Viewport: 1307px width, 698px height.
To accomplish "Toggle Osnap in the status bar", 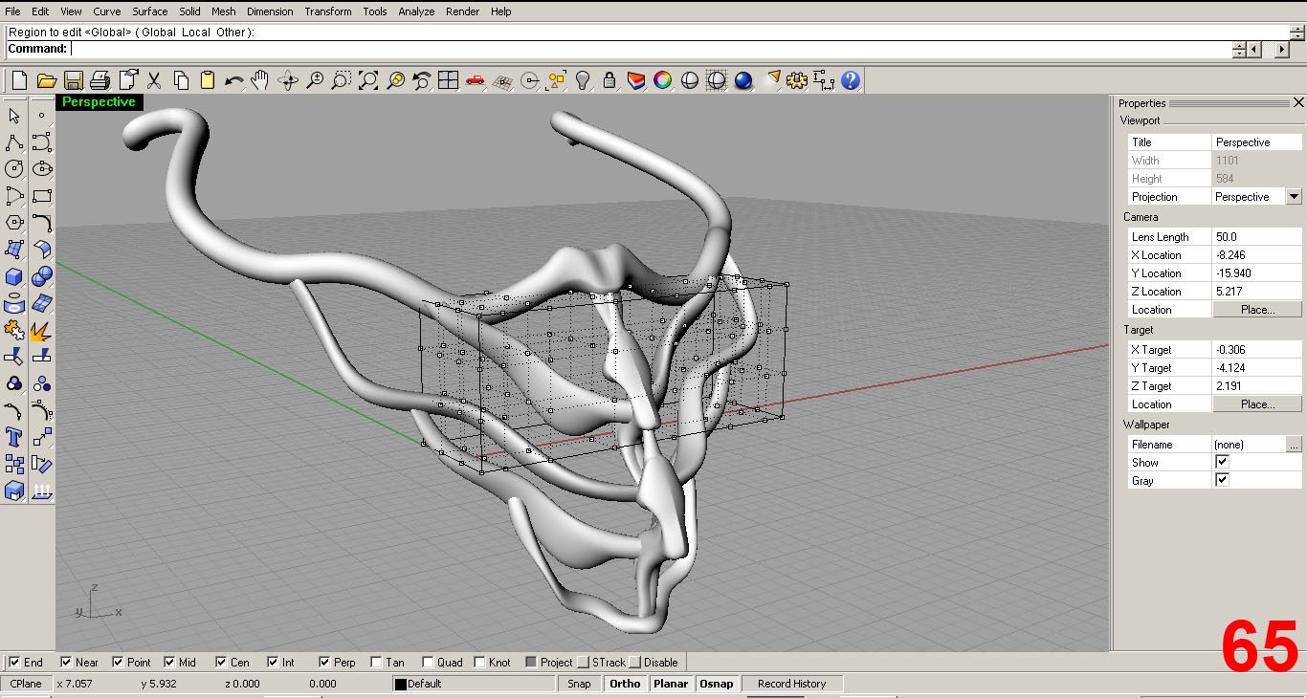I will (717, 684).
